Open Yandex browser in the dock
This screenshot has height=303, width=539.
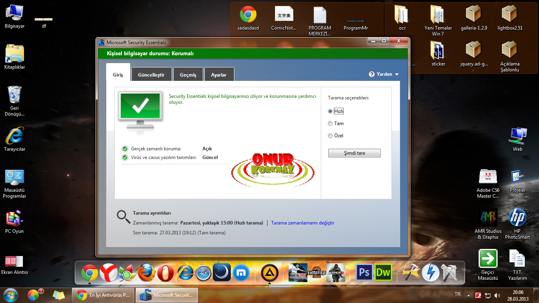(109, 273)
